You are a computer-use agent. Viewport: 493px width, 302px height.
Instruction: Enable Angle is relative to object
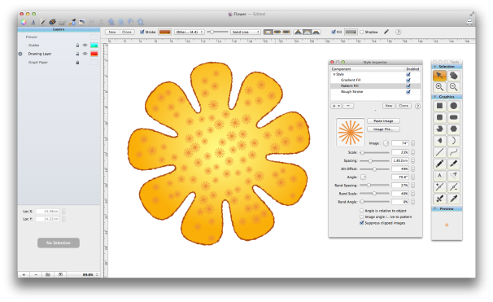(x=361, y=211)
